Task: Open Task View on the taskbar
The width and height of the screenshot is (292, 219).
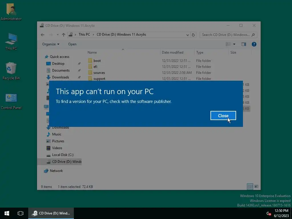Action: [x=21, y=213]
